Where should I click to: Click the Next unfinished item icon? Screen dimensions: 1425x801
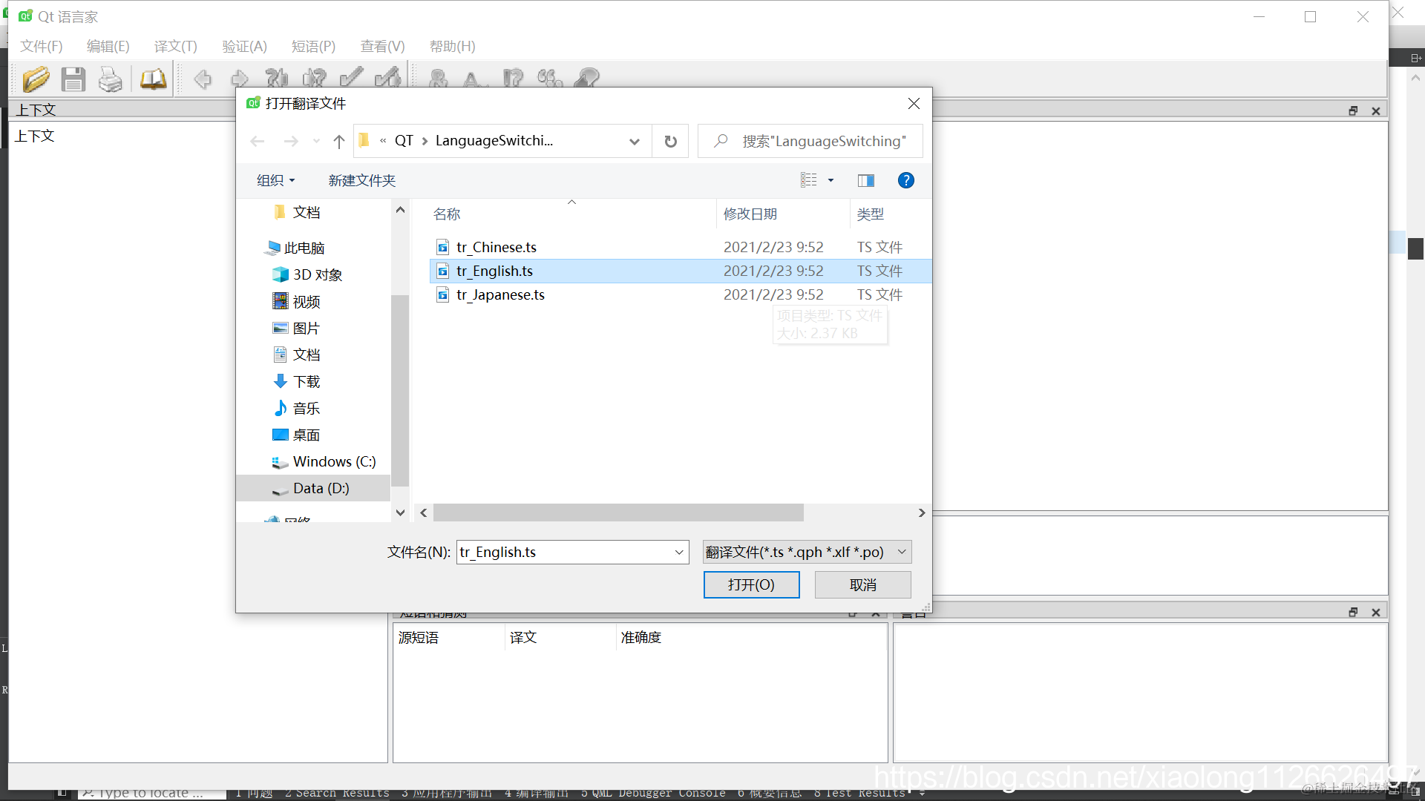pos(314,78)
